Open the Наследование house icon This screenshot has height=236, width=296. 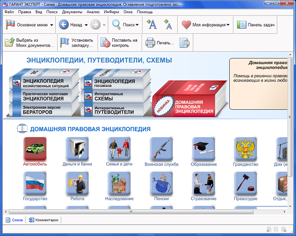[x=119, y=183]
